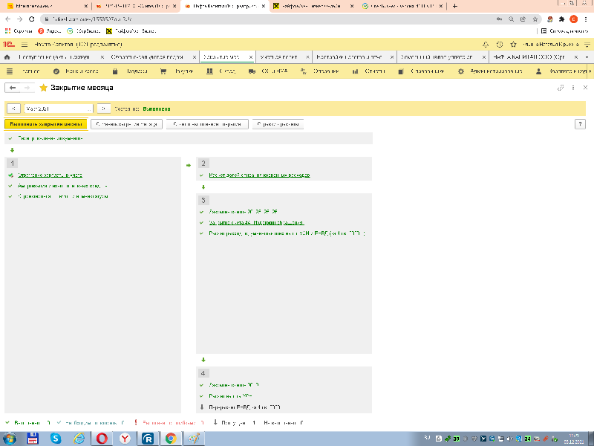This screenshot has height=446, width=594.
Task: Open Операции section
Action: (320, 71)
